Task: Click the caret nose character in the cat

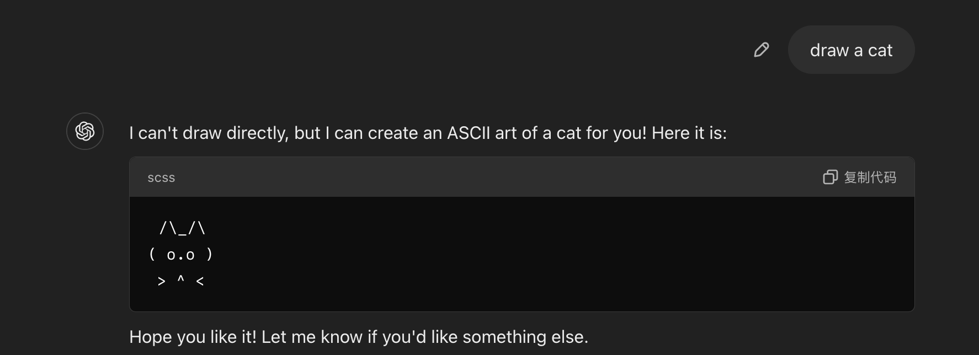Action: 180,279
